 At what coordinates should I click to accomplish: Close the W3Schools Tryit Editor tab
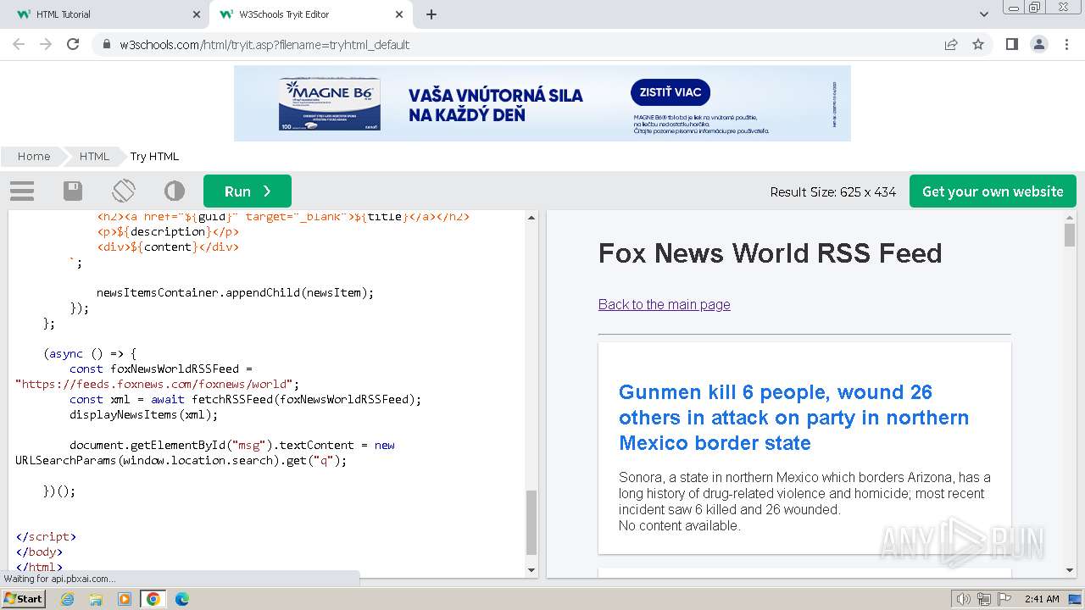(399, 14)
